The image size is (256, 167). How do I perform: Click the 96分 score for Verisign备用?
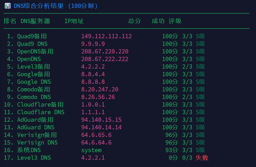pos(172,135)
